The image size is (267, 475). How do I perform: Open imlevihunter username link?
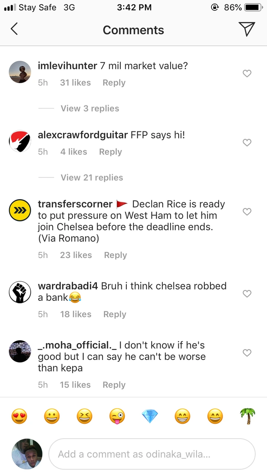pyautogui.click(x=68, y=66)
